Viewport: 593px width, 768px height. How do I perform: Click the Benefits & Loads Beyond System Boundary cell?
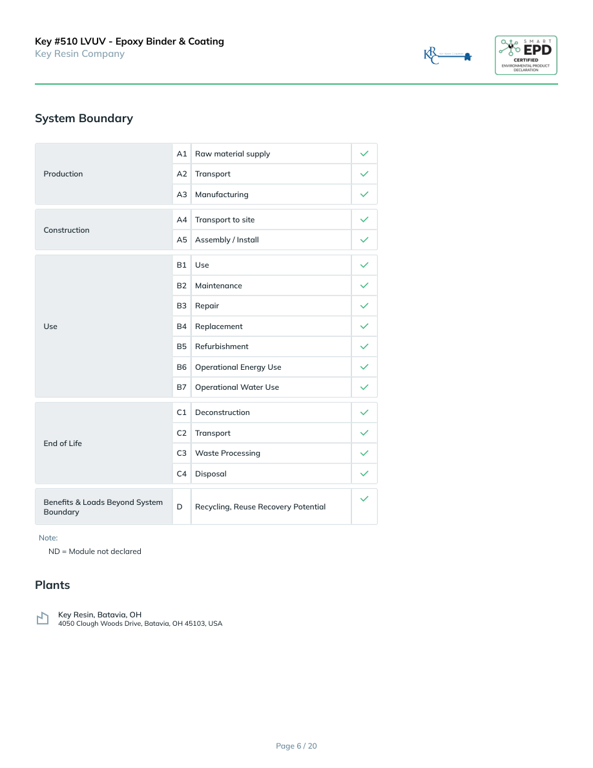tap(103, 507)
